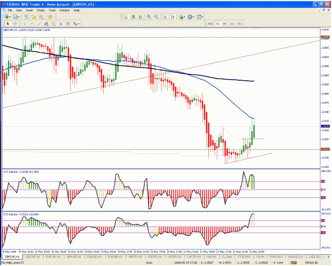Toggle the Auto Scroll chart button

[x=165, y=16]
